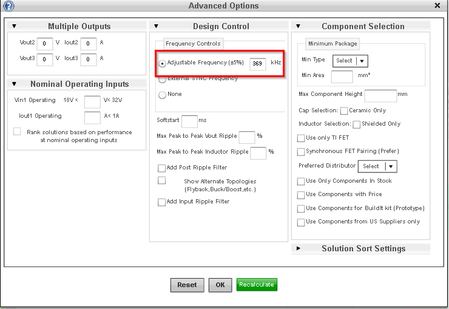Collapse the Component Selection section
Image resolution: width=449 pixels, height=309 pixels.
pyautogui.click(x=298, y=26)
